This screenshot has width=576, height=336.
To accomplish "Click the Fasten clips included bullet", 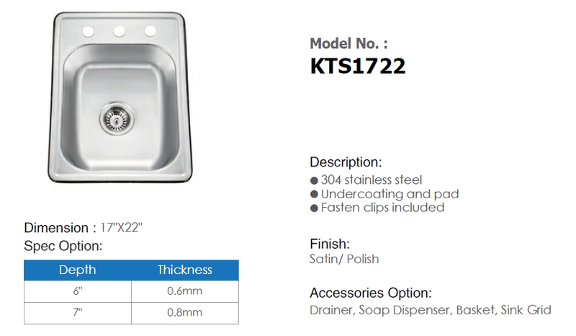I will (377, 208).
